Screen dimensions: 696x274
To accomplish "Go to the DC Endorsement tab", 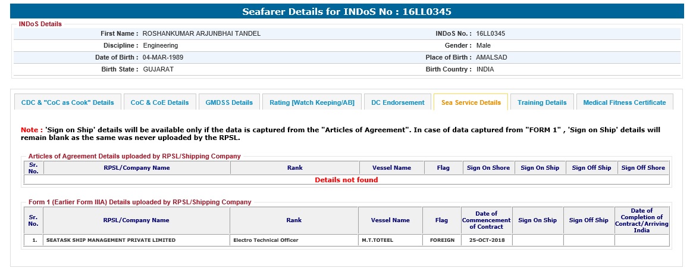I will coord(397,102).
